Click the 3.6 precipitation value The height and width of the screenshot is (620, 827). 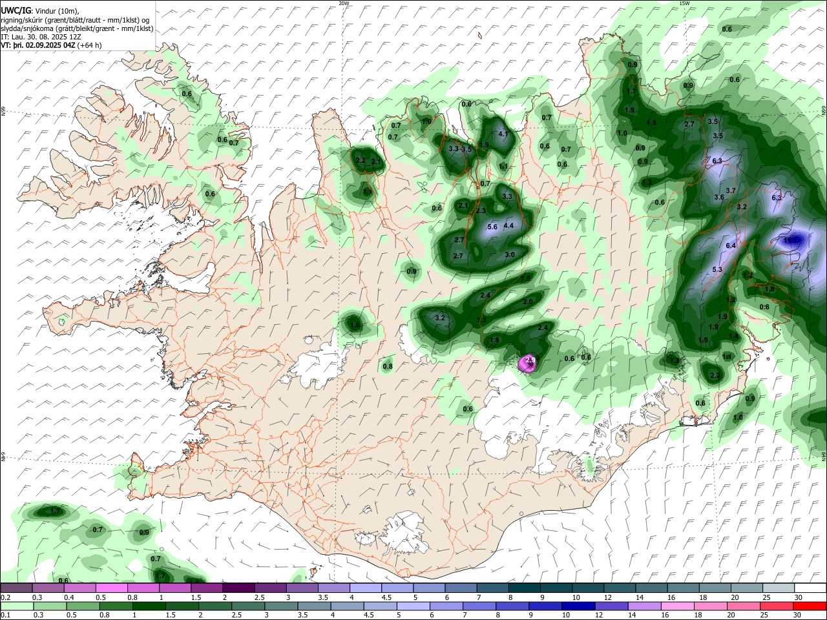(x=719, y=197)
